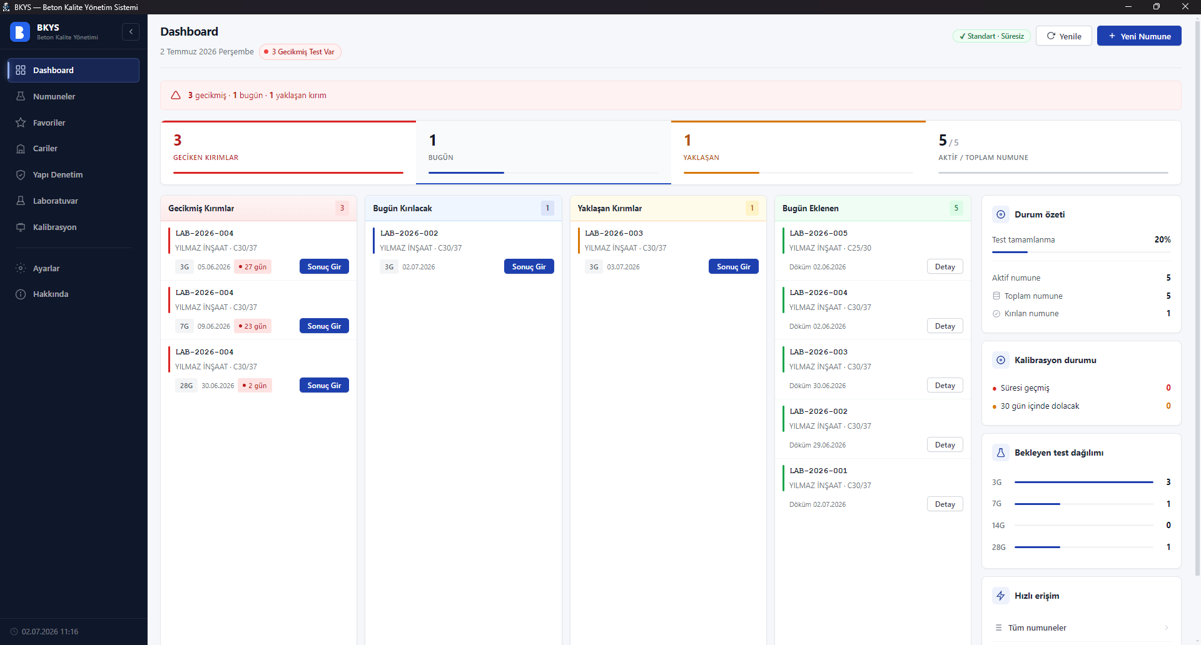Click the Tüm numuneler list icon
This screenshot has height=645, width=1201.
998,627
